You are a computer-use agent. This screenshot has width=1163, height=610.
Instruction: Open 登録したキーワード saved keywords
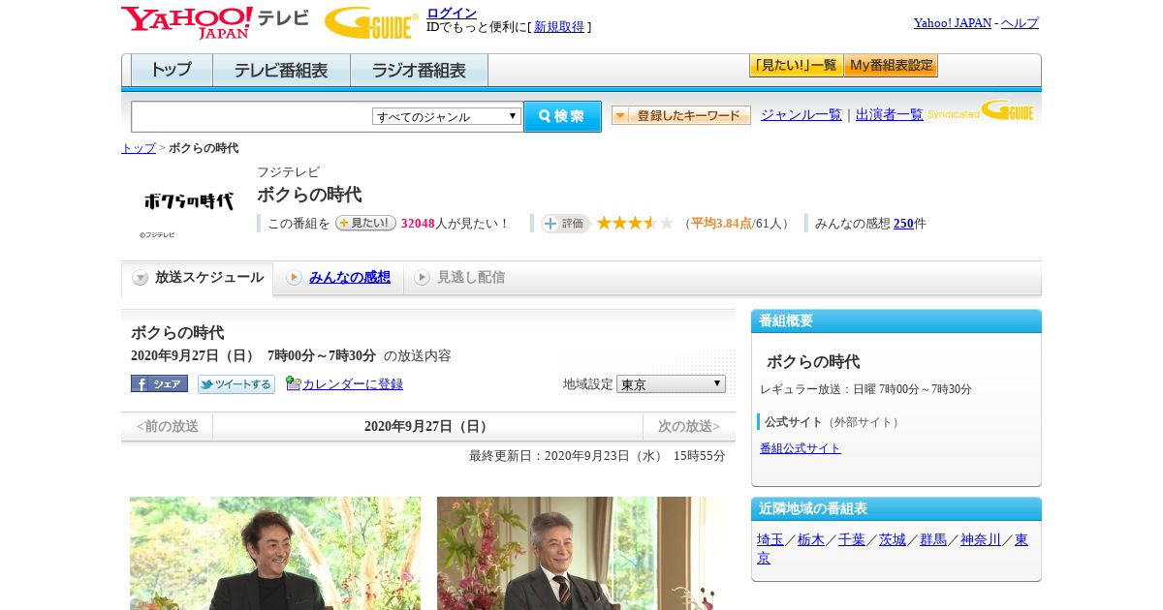point(681,115)
